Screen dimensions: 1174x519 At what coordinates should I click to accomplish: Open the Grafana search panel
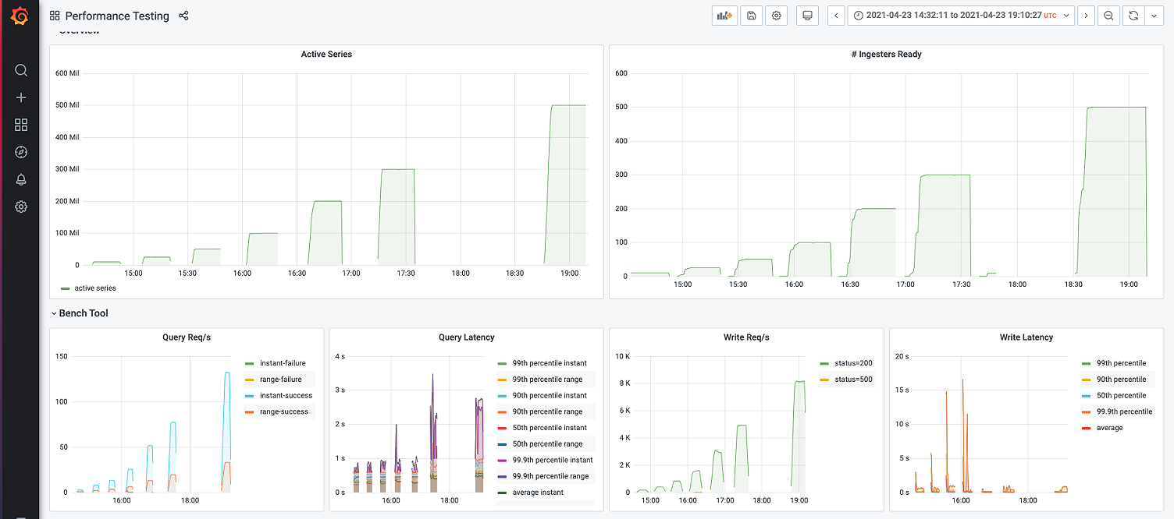(20, 70)
